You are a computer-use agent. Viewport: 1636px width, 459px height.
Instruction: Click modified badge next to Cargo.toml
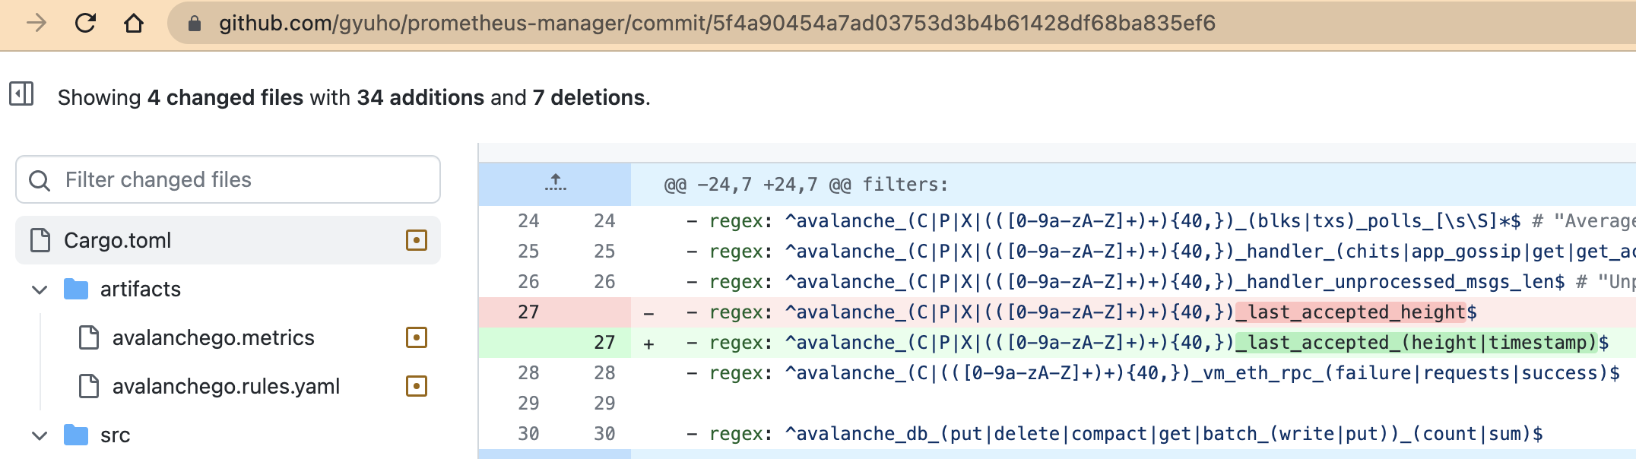click(x=417, y=241)
